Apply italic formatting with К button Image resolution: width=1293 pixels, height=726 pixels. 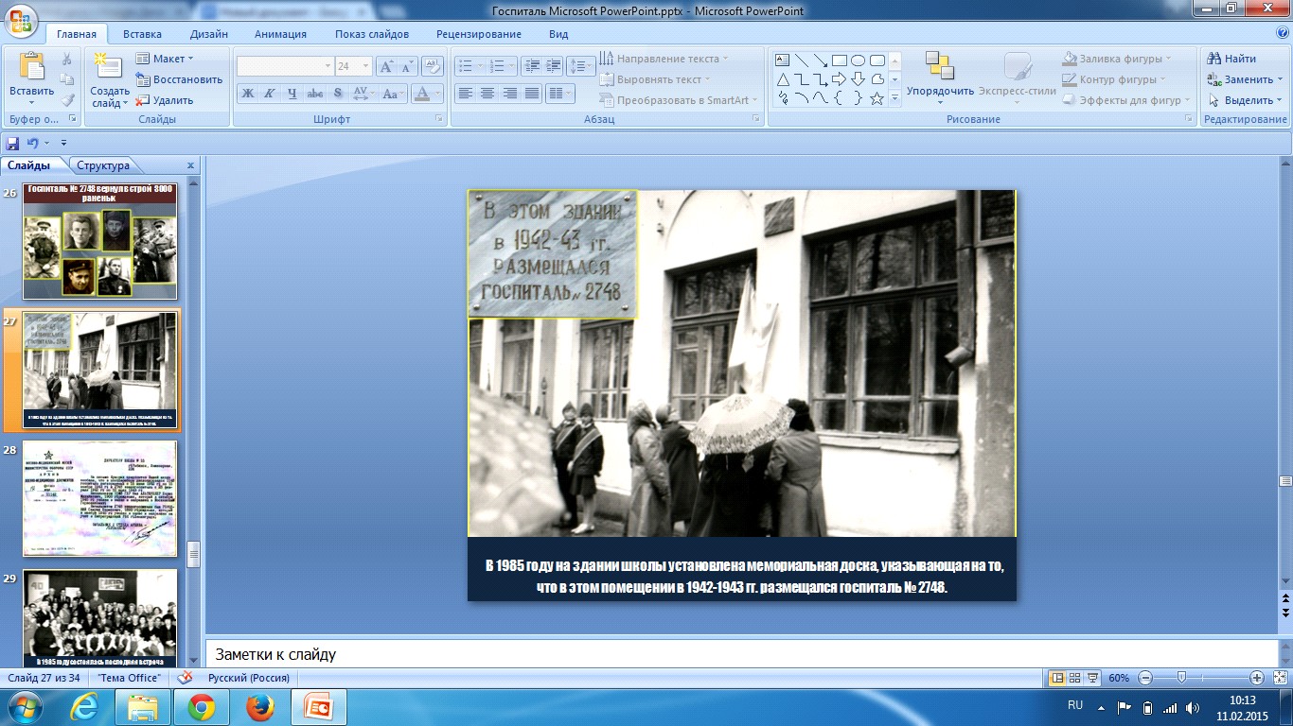tap(270, 93)
